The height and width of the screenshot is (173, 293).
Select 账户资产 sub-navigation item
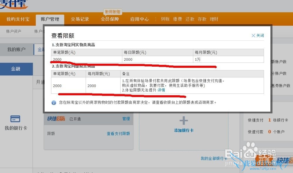coord(14,31)
